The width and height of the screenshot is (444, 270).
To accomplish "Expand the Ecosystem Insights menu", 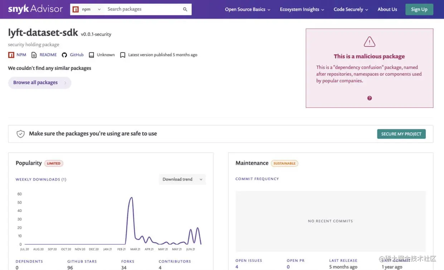I will 302,10.
